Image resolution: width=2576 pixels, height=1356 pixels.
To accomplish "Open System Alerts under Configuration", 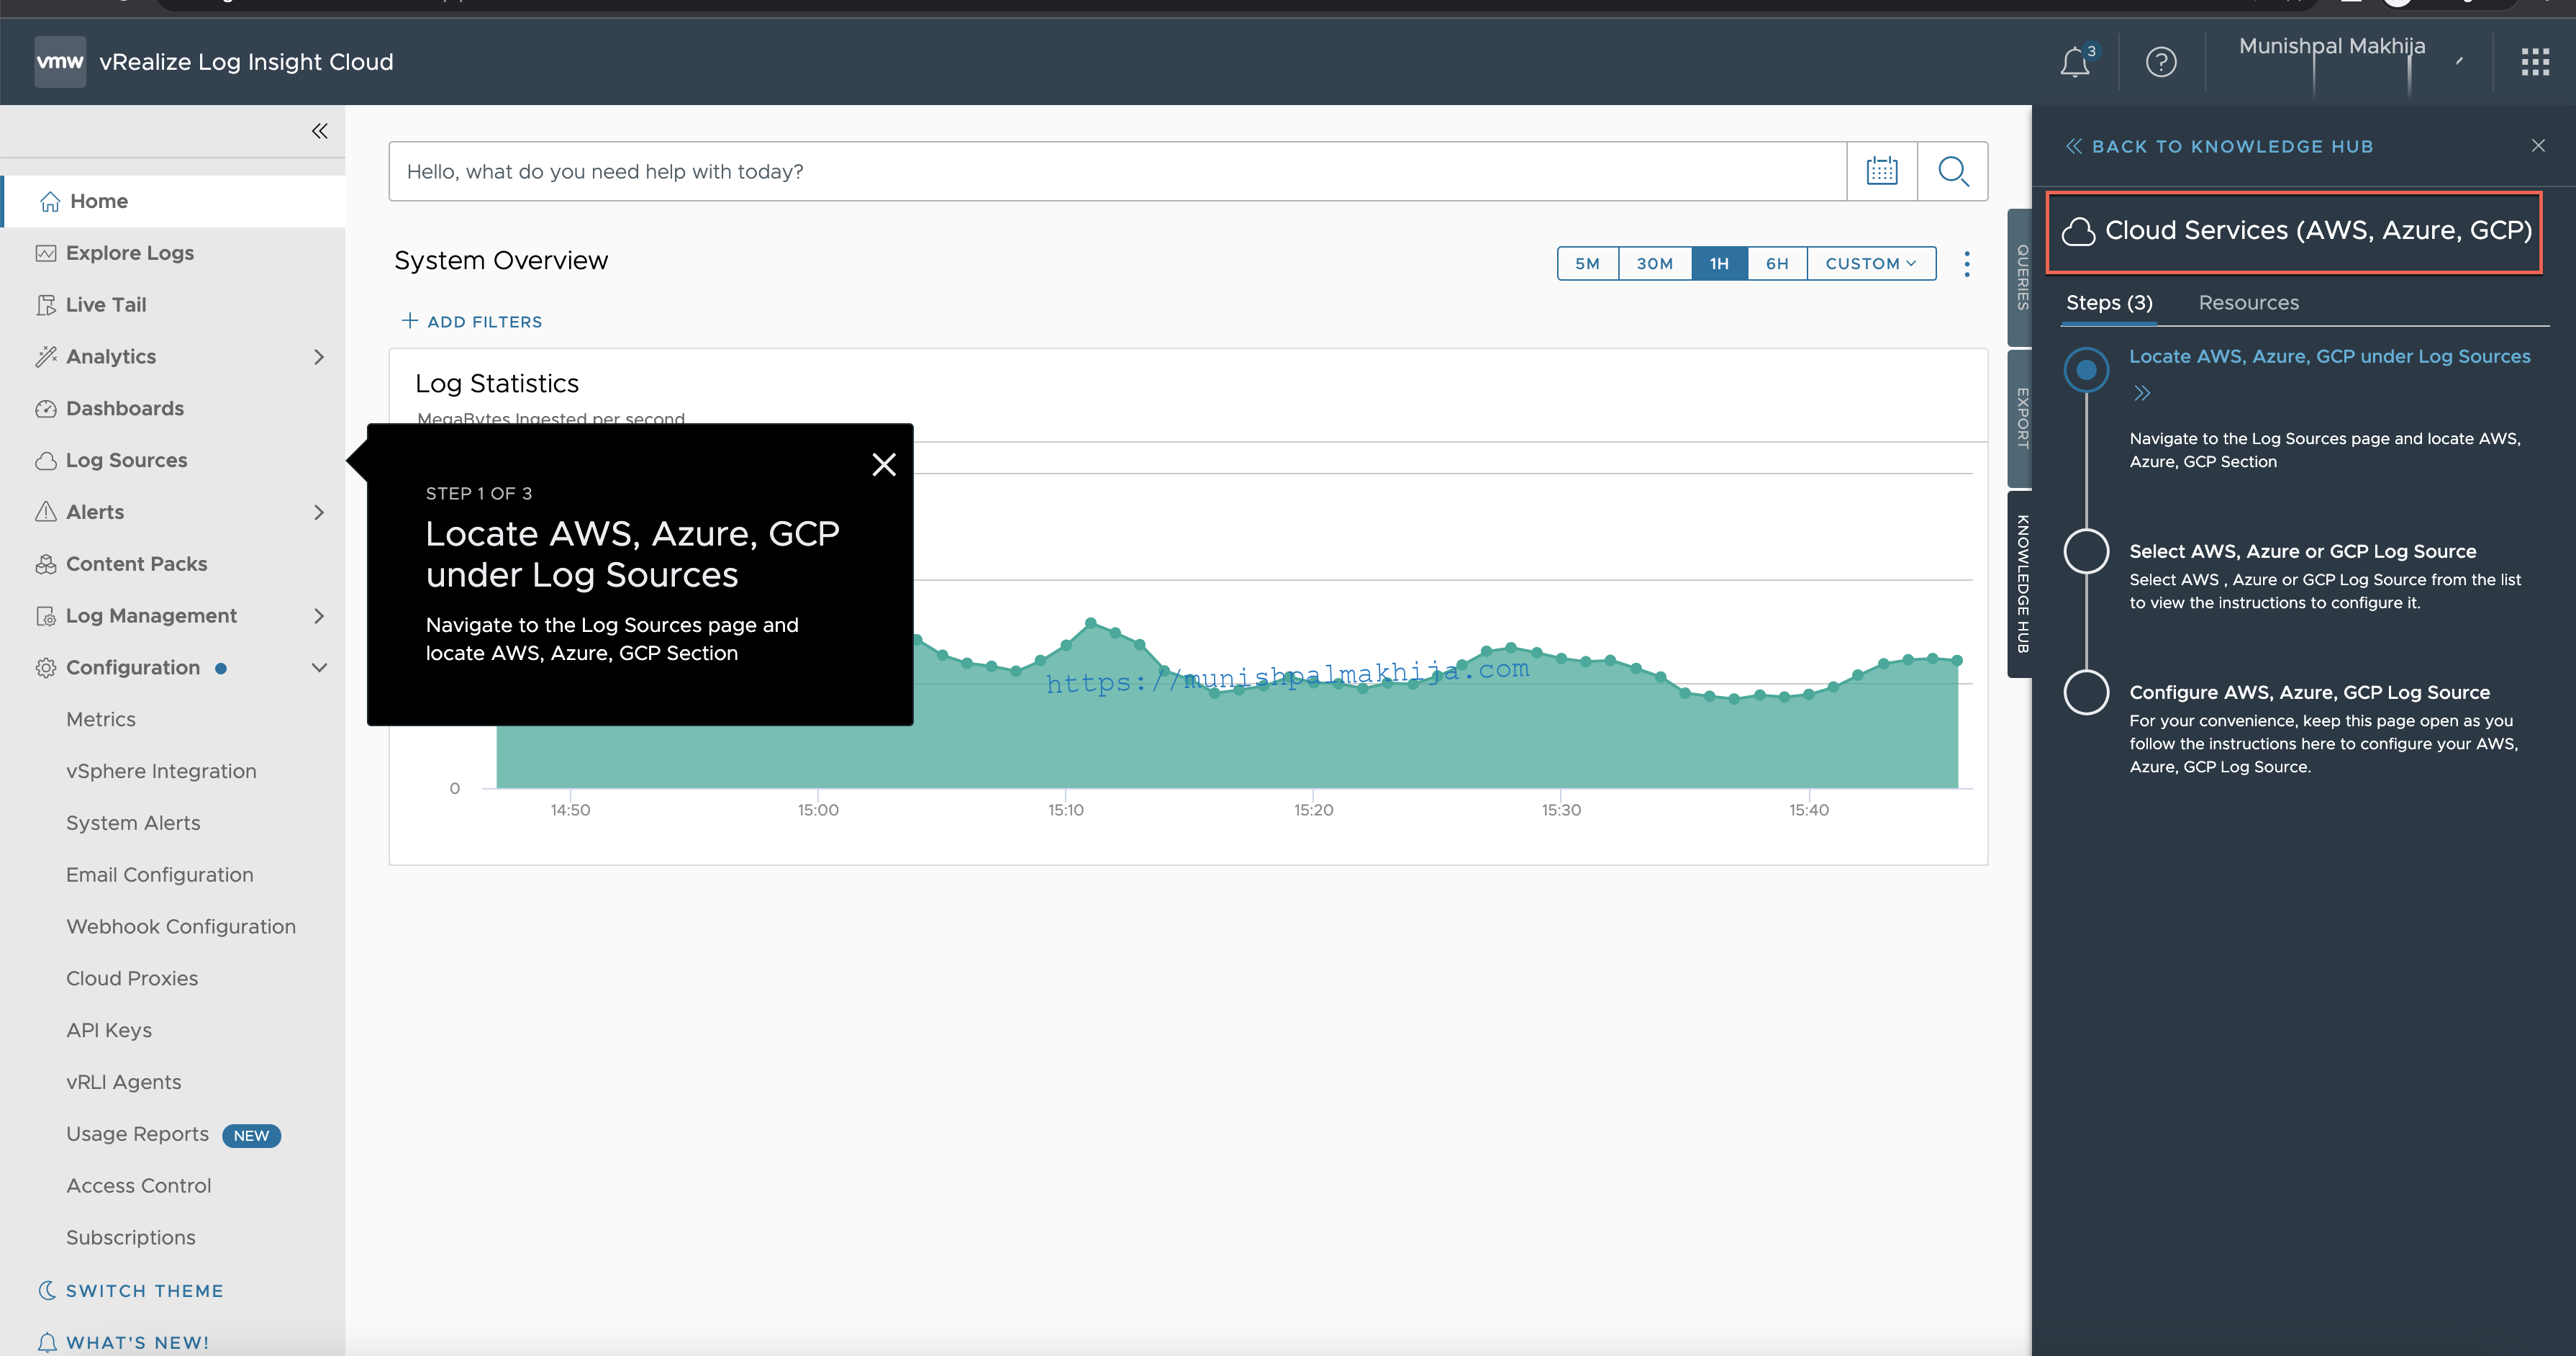I will 133,824.
